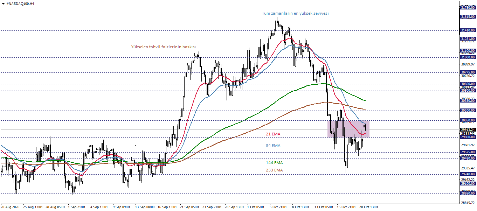Click the 29240.00 price level tag
Viewport: 477px width, 211px height.
[468, 174]
